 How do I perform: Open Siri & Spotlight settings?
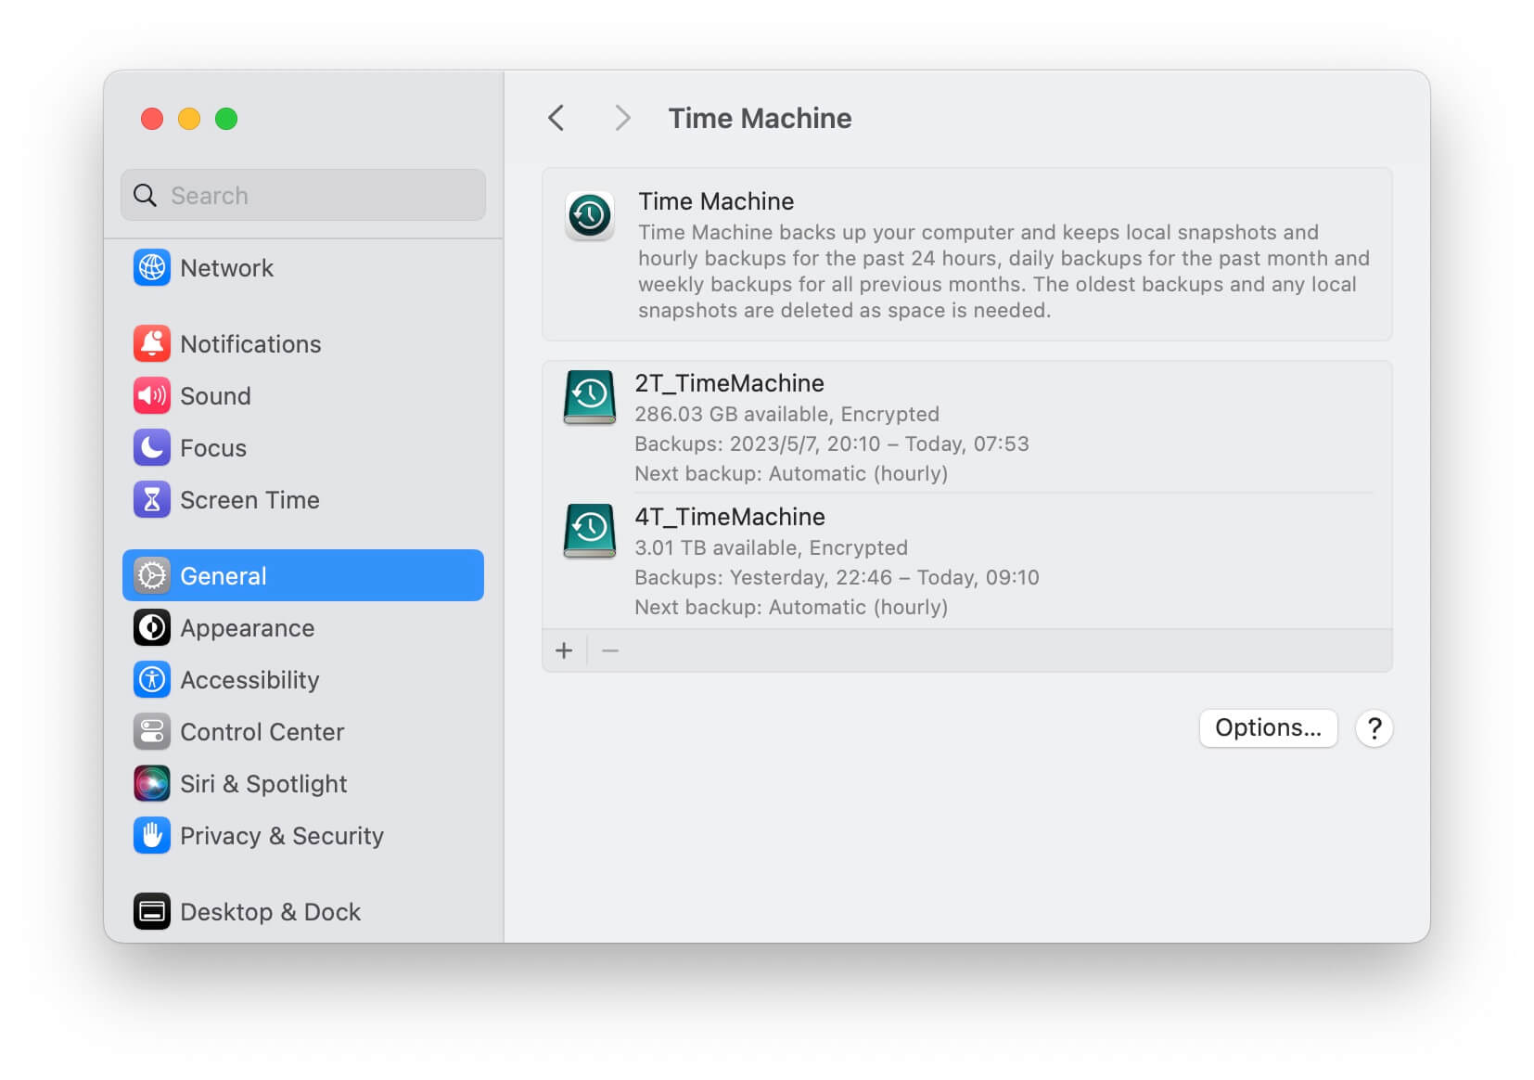click(303, 784)
